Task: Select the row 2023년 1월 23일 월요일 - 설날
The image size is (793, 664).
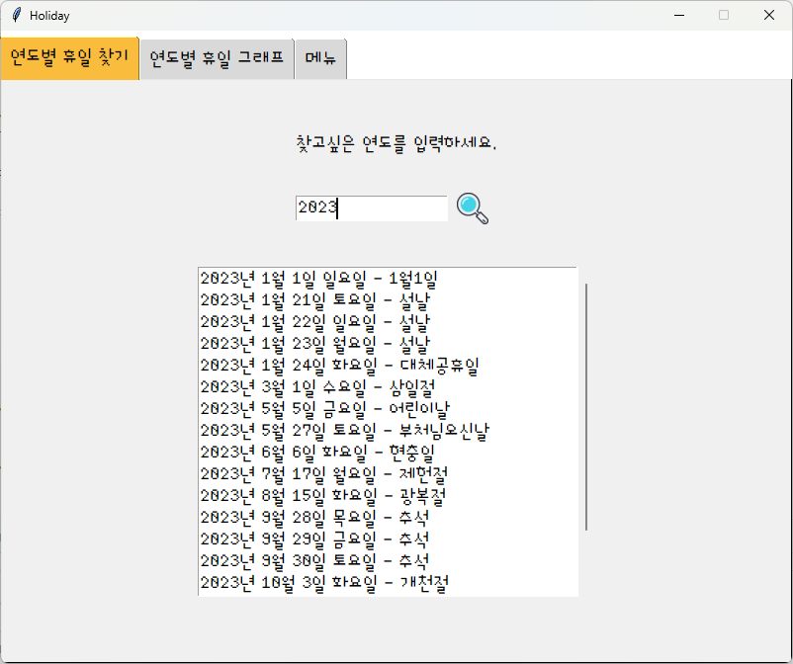Action: [388, 344]
